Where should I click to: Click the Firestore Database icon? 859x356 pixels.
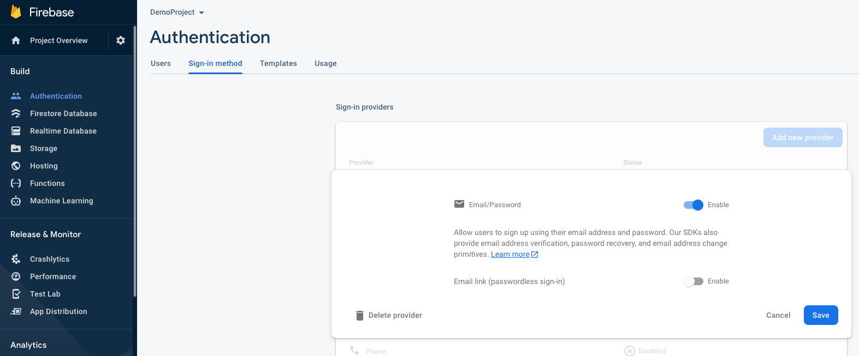coord(16,113)
